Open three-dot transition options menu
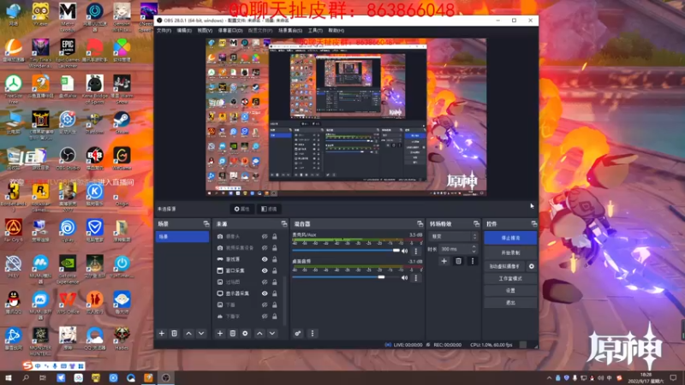This screenshot has width=685, height=385. (473, 261)
